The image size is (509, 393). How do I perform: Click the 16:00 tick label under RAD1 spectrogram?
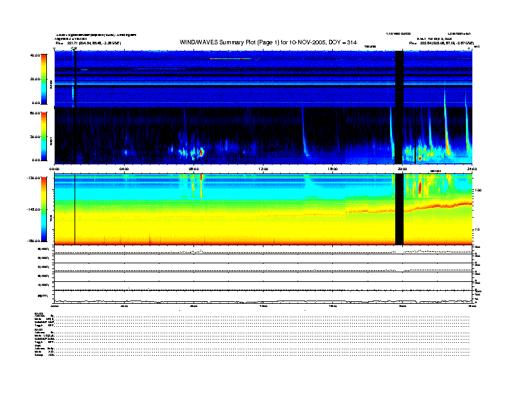pyautogui.click(x=333, y=169)
